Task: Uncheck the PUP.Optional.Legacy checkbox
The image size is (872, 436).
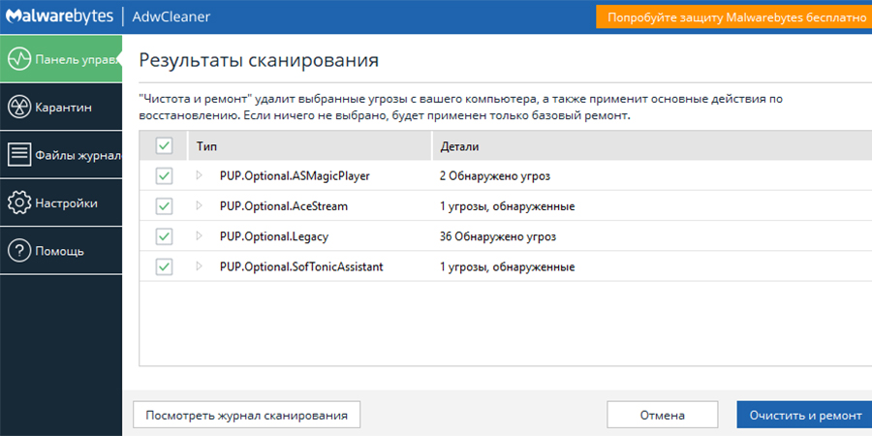Action: tap(164, 237)
